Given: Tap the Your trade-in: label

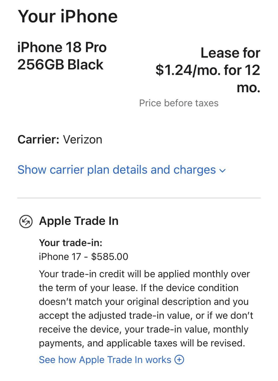Looking at the screenshot, I should (71, 243).
